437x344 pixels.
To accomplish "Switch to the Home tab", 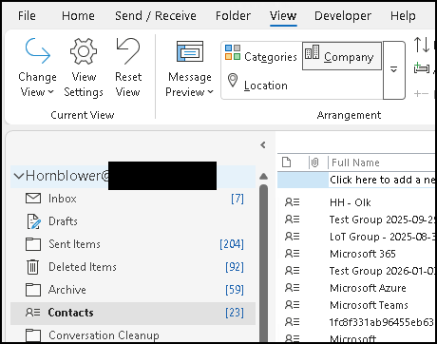I will (x=78, y=15).
